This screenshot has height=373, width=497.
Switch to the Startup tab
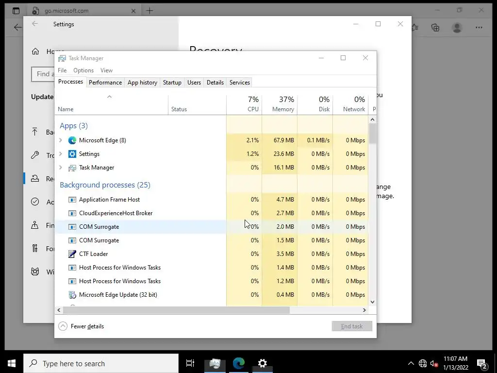click(172, 83)
